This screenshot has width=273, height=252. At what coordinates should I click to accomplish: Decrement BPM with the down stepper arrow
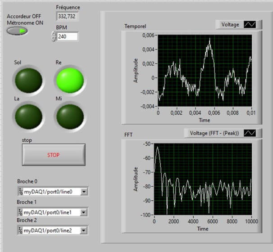pyautogui.click(x=54, y=39)
